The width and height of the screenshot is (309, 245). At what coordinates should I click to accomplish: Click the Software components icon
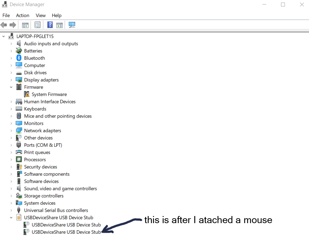point(19,174)
